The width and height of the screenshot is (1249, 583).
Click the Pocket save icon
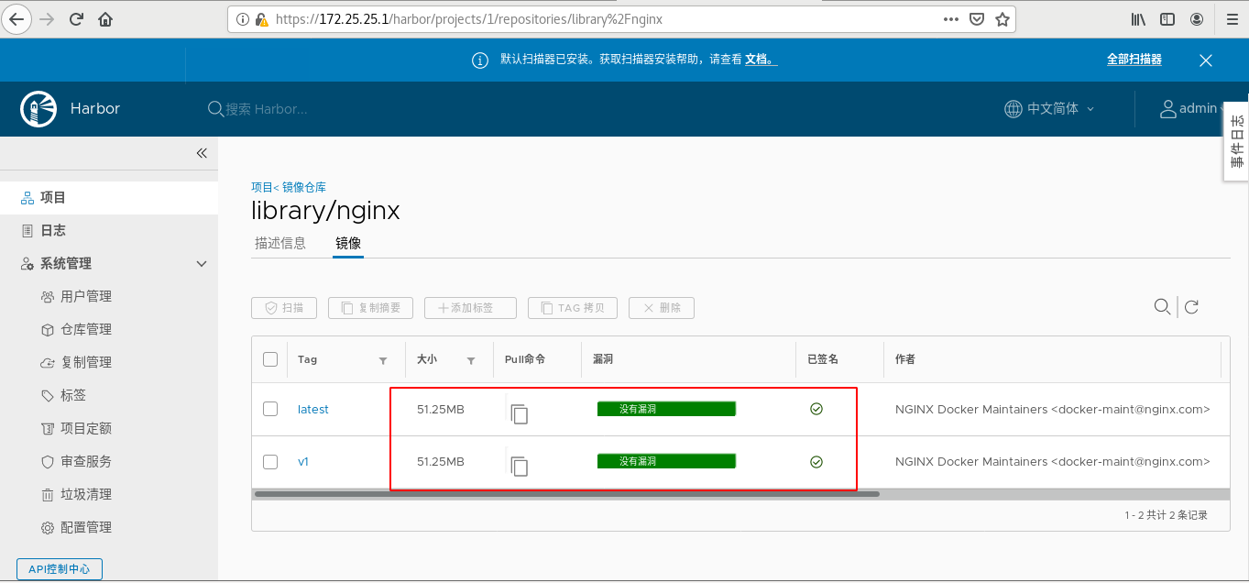977,18
